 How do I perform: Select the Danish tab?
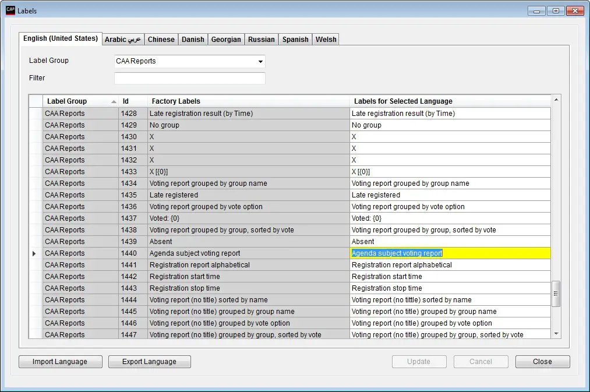[x=193, y=39]
